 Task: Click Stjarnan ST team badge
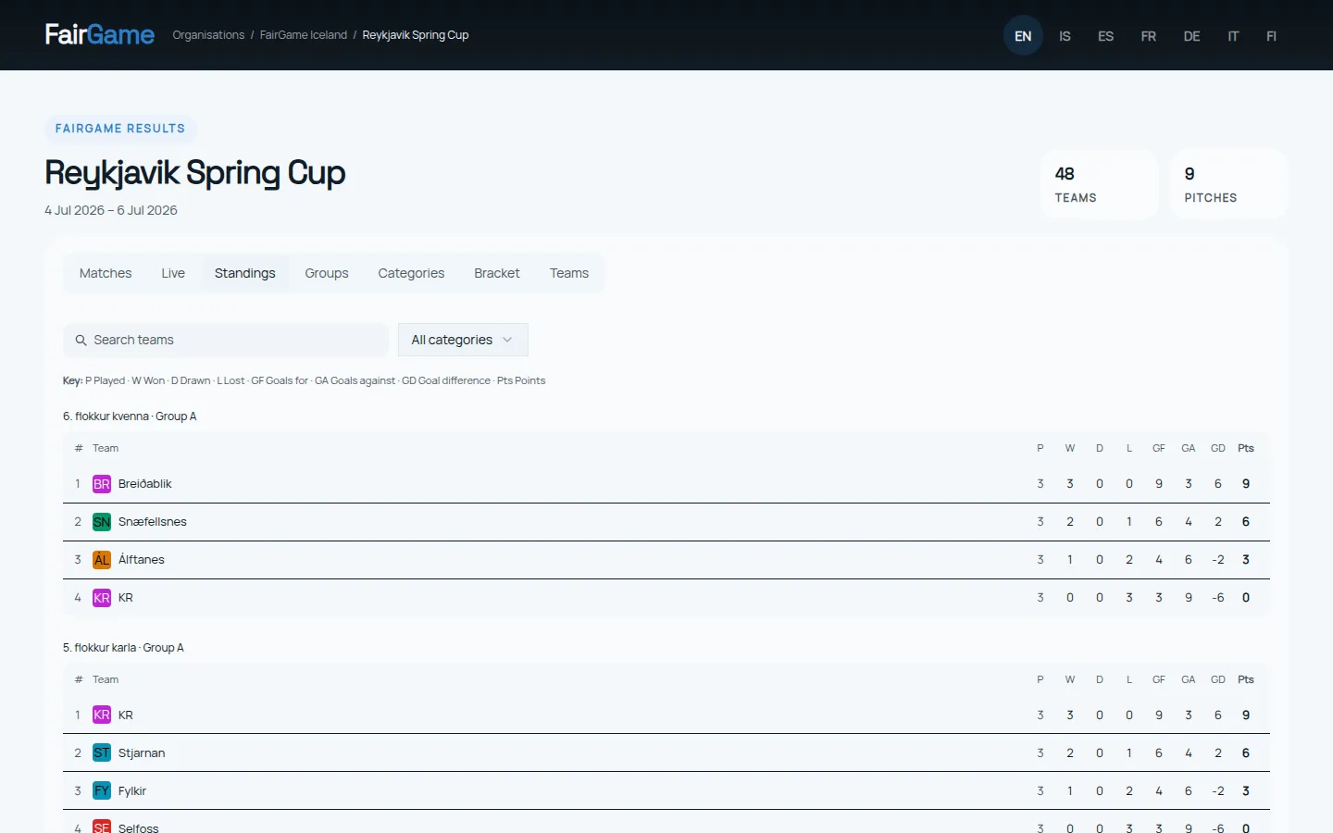102,753
